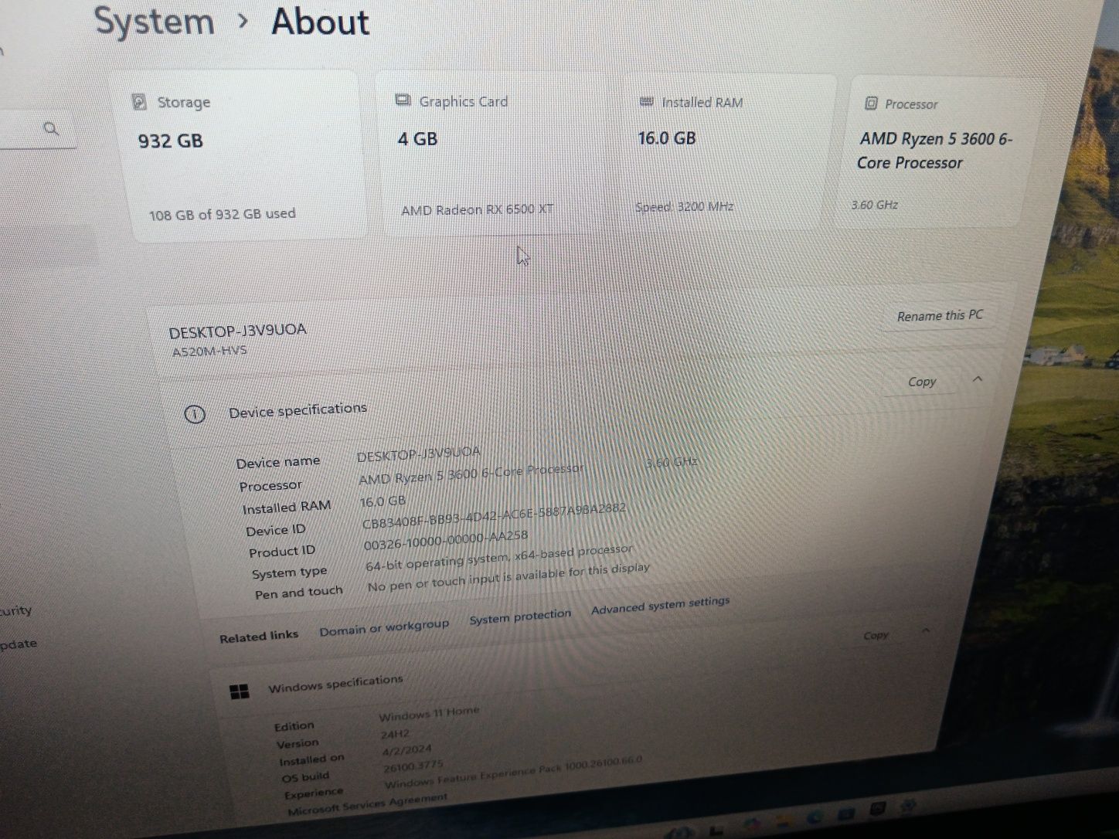Viewport: 1119px width, 839px height.
Task: Select Edition value 'Windows 11 Home'
Action: [x=429, y=713]
